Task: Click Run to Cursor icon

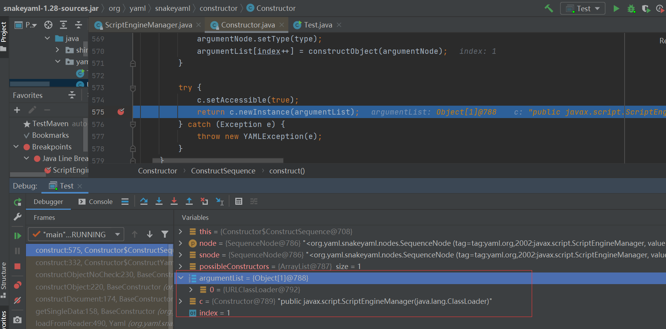Action: pos(219,201)
